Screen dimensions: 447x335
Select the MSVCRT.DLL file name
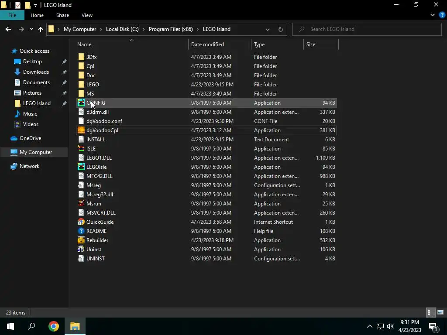click(x=101, y=213)
